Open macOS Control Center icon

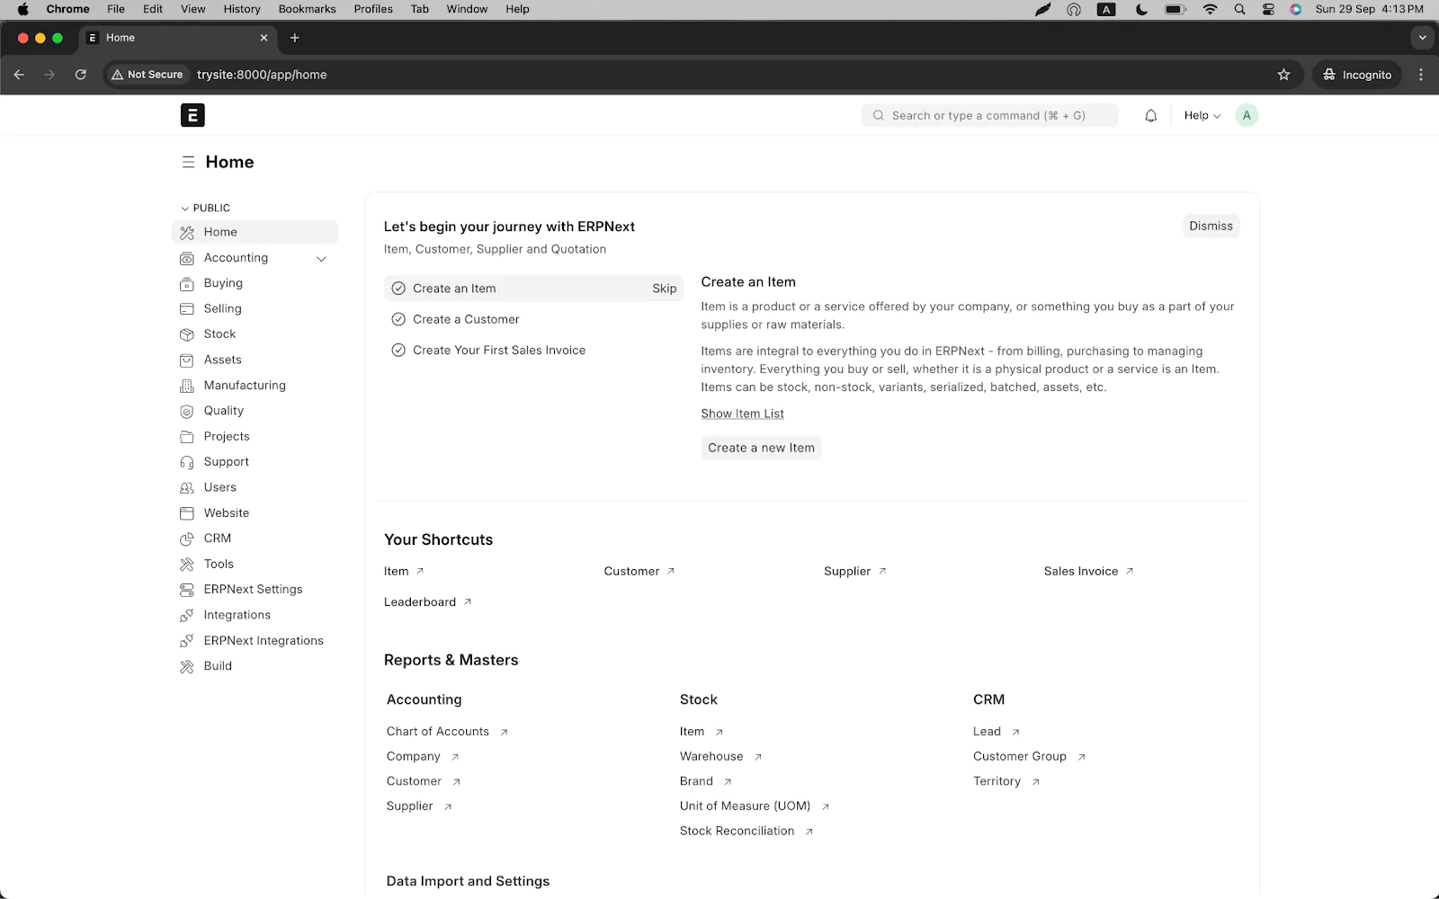coord(1268,9)
